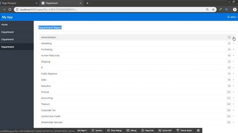Image resolution: width=238 pixels, height=133 pixels.
Task: Open the Shareholder Services row
Action: [138, 122]
